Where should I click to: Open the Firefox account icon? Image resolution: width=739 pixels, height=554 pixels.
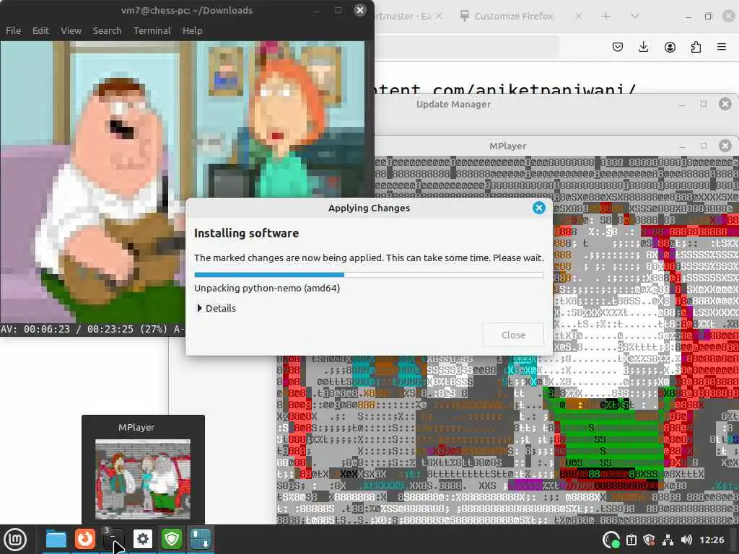click(670, 47)
